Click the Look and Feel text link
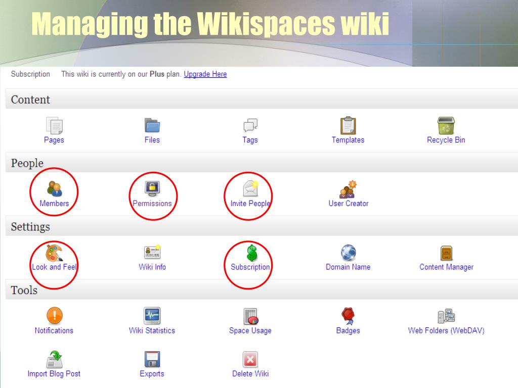Screen dimensions: 518x388 [54, 267]
